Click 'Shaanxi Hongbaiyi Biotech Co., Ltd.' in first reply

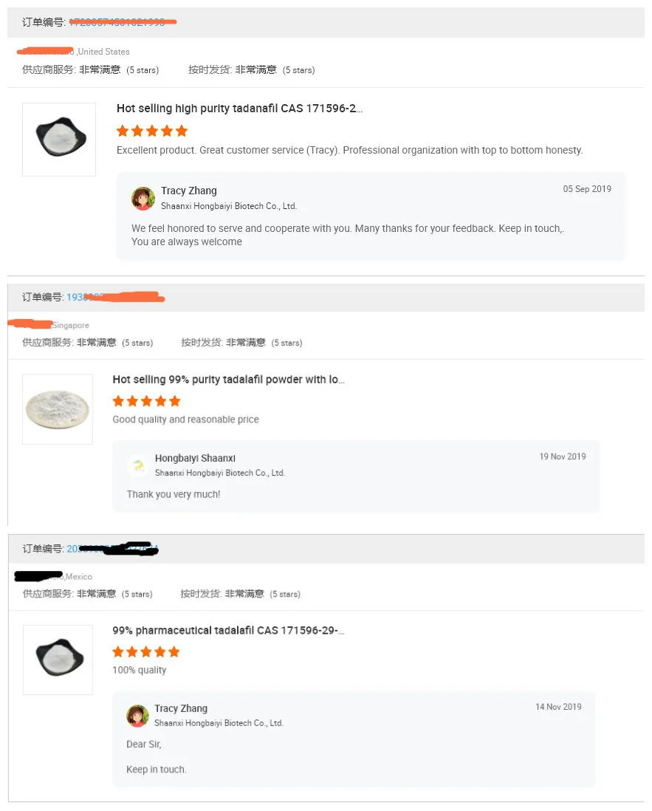229,206
